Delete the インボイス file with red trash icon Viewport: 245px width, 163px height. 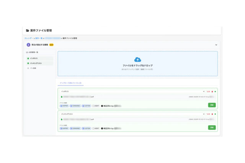tap(212, 92)
